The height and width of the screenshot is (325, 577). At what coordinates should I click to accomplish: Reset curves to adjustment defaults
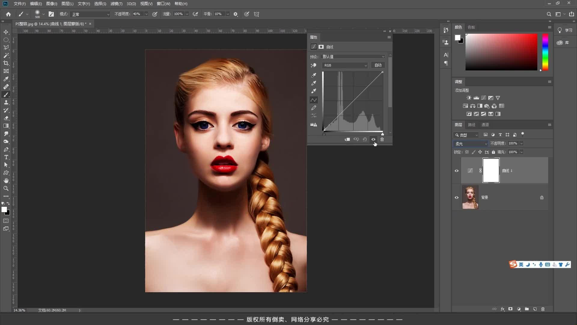[365, 139]
